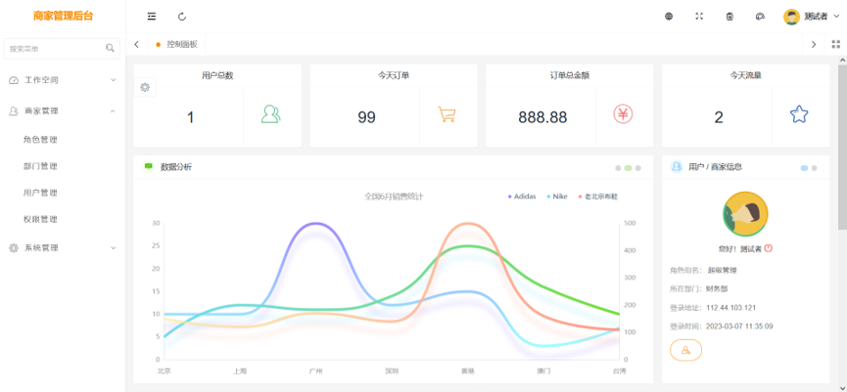Expand the 工作空间 sidebar menu
Viewport: 847px width, 392px height.
tap(63, 80)
